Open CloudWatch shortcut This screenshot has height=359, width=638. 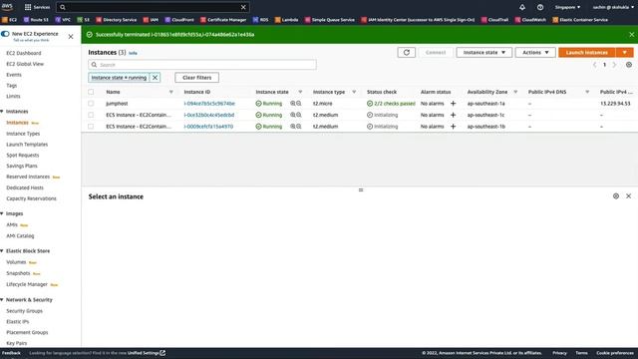coord(530,20)
